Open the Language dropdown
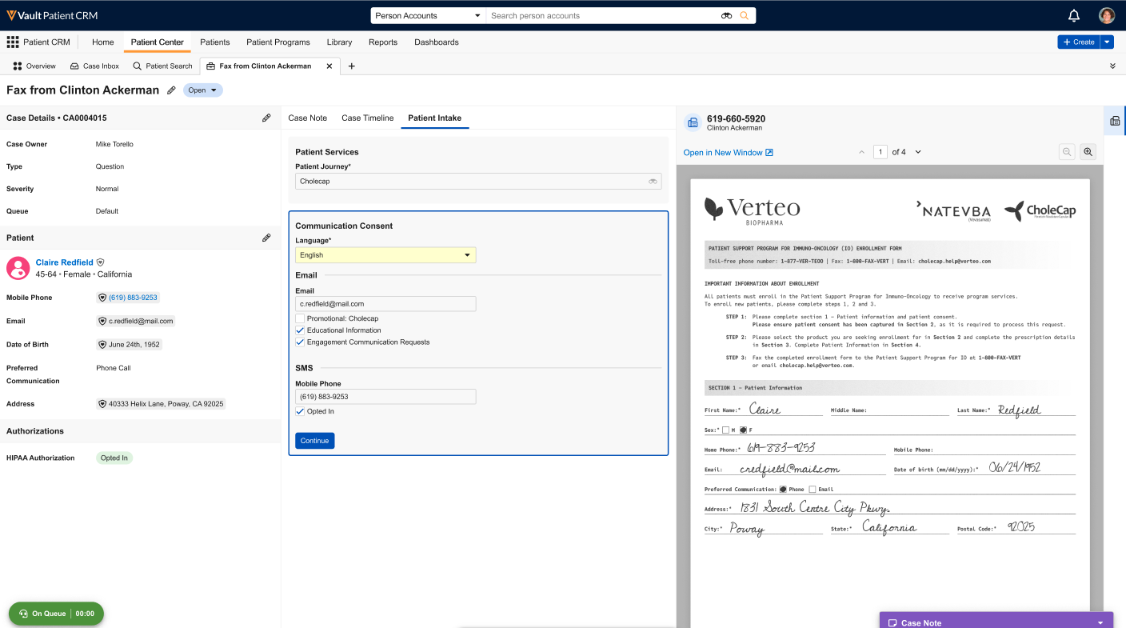This screenshot has width=1126, height=628. pos(385,255)
